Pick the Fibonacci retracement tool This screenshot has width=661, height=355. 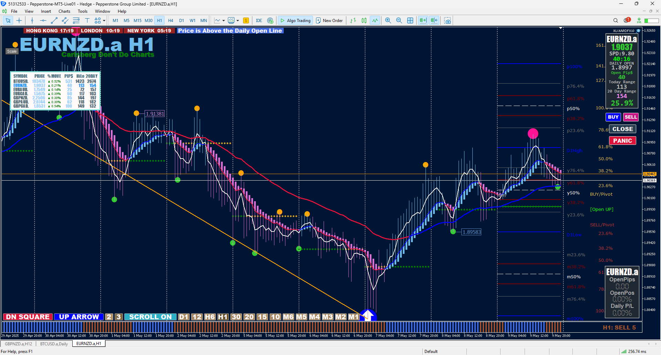pyautogui.click(x=76, y=21)
